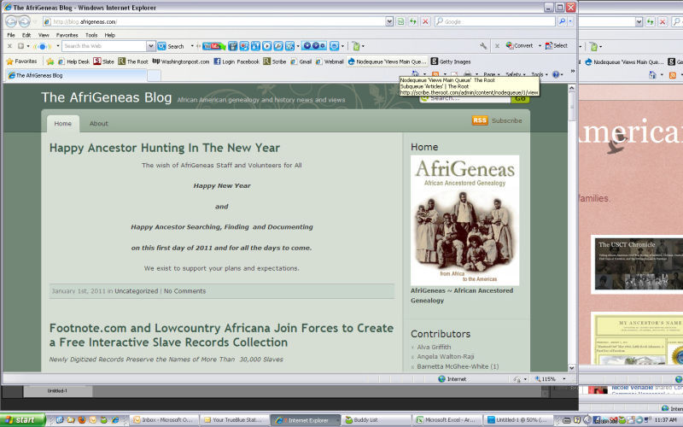Screen dimensions: 683x427
Task: Open a new blank tab
Action: tap(154, 76)
